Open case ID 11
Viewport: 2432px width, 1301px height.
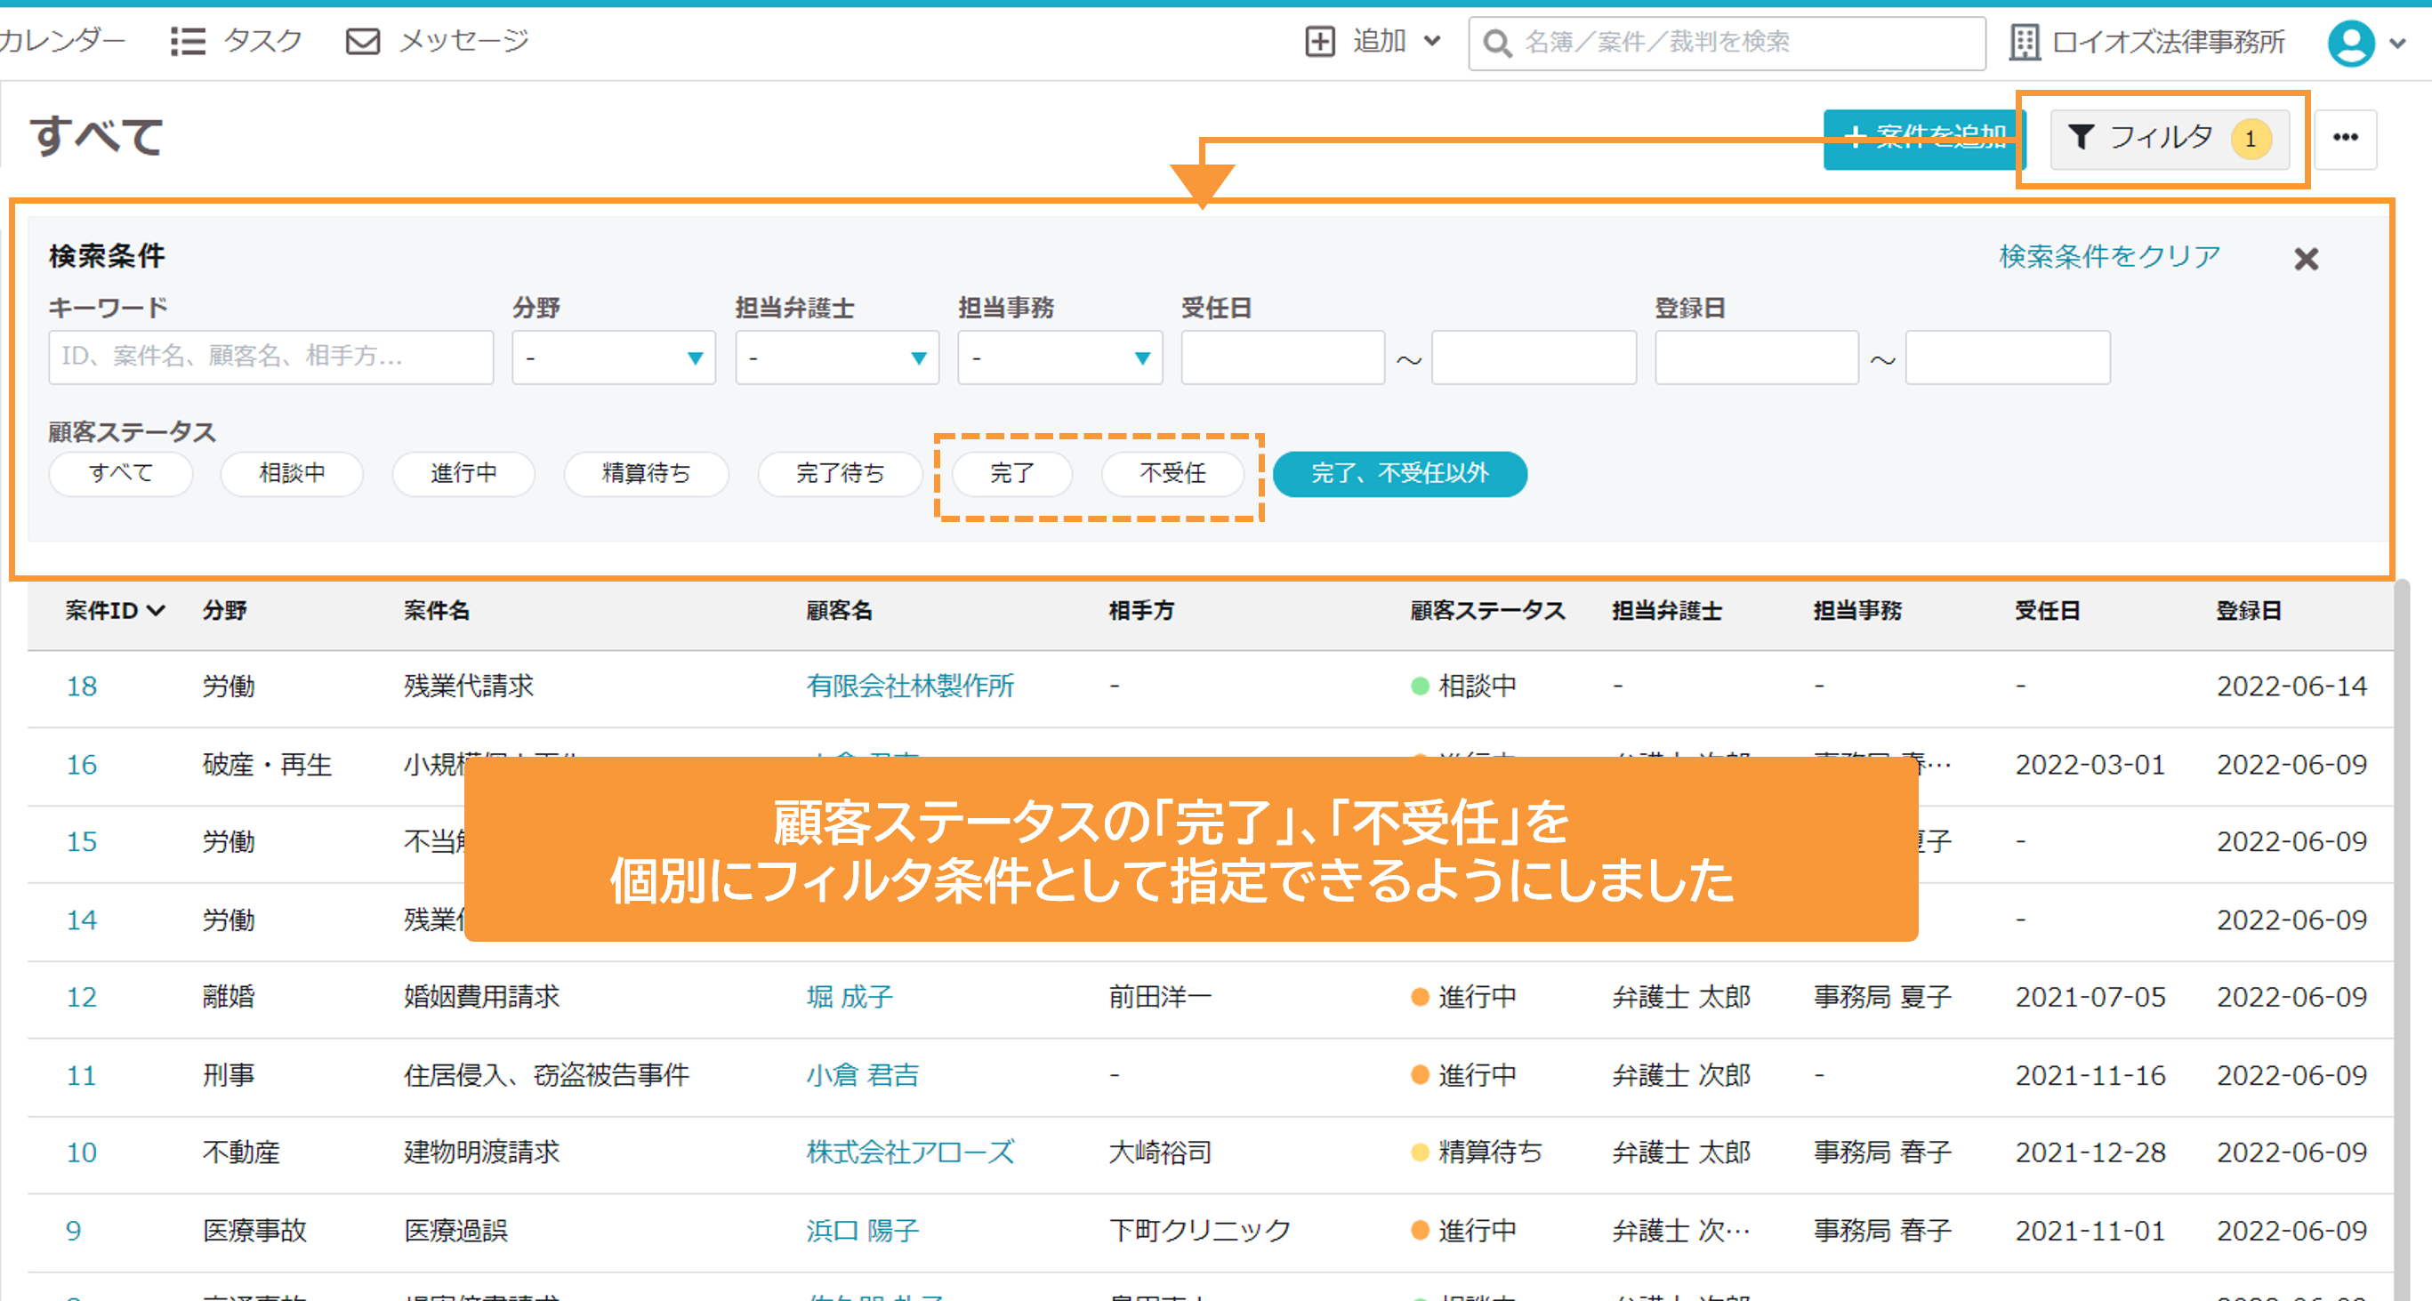coord(81,1075)
